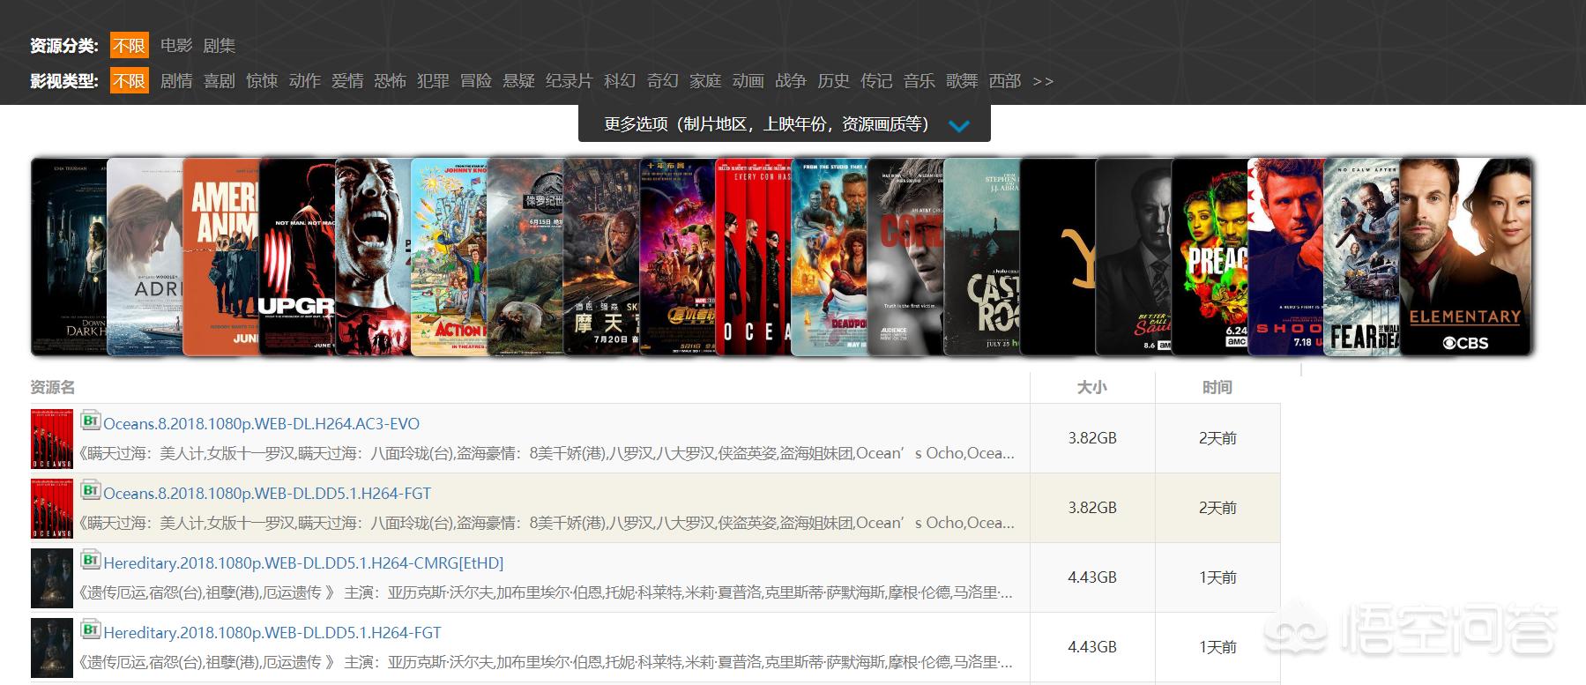Screen dimensions: 1586x685
Task: Click small poster of Oceans.8 EVO row
Action: [x=52, y=438]
